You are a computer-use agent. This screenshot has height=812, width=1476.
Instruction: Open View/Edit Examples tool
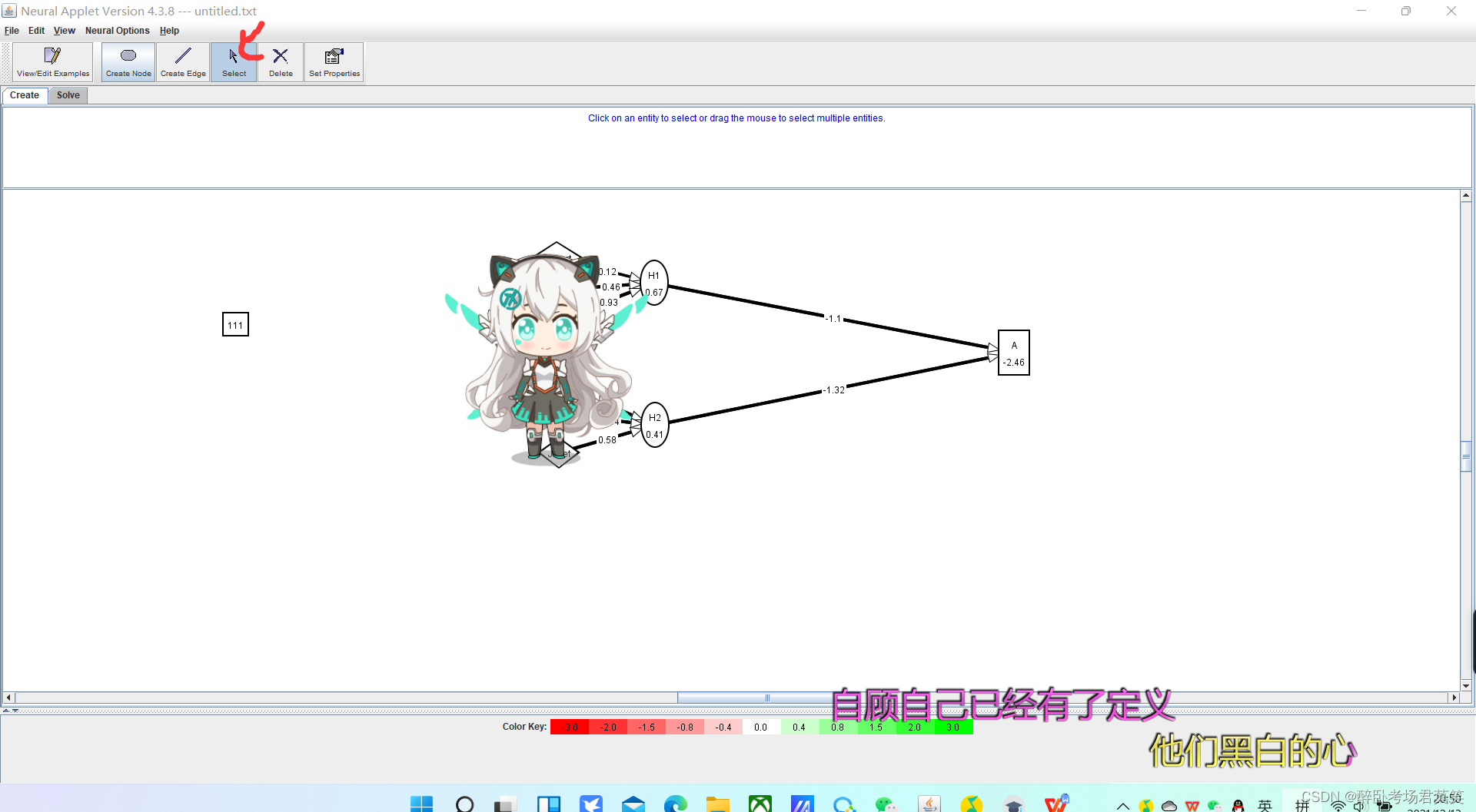pyautogui.click(x=53, y=62)
